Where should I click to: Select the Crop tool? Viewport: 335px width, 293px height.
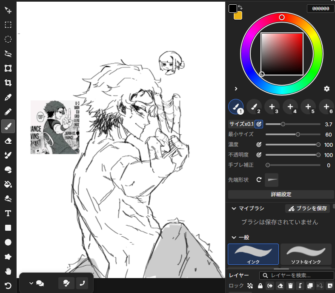click(x=8, y=83)
